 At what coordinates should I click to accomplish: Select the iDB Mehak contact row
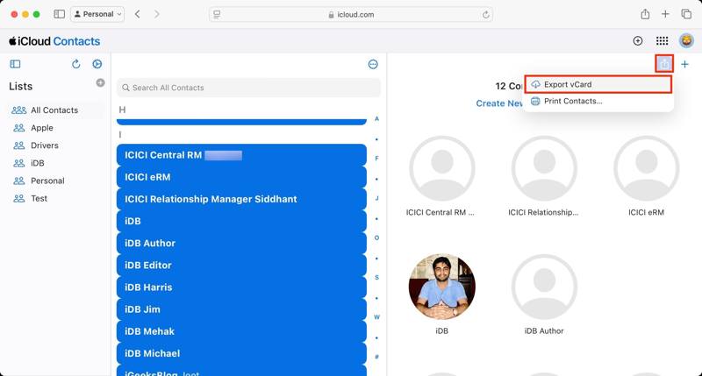click(242, 331)
